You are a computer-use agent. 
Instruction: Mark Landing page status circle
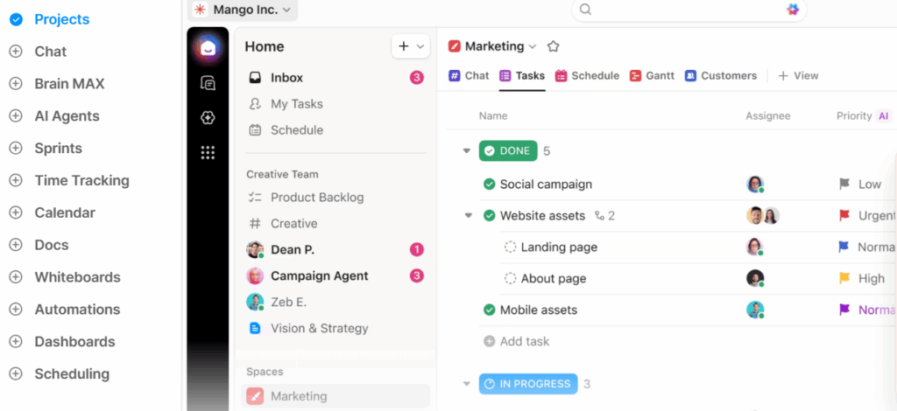(510, 247)
